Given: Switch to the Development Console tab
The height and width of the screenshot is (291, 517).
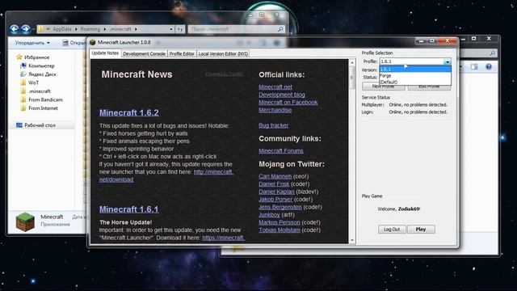Looking at the screenshot, I should click(x=144, y=54).
